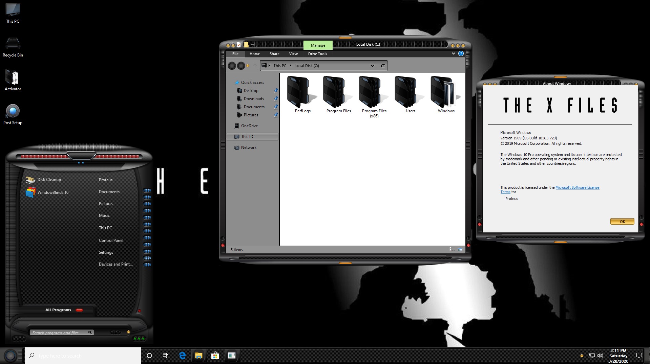Image resolution: width=650 pixels, height=364 pixels.
Task: Click the Explorer Forward navigation button
Action: click(241, 66)
